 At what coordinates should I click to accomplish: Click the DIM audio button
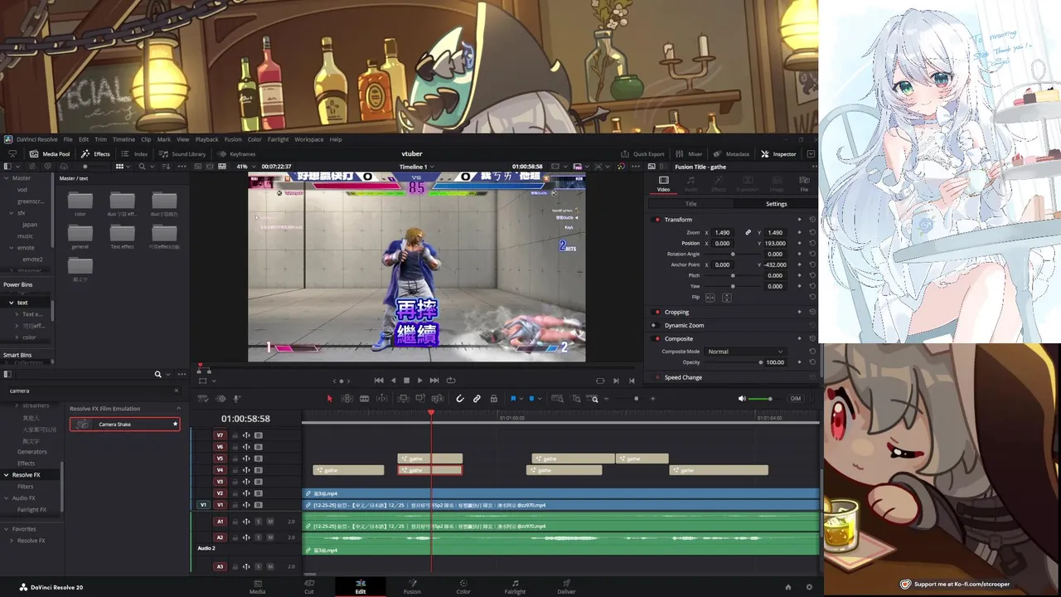[796, 399]
